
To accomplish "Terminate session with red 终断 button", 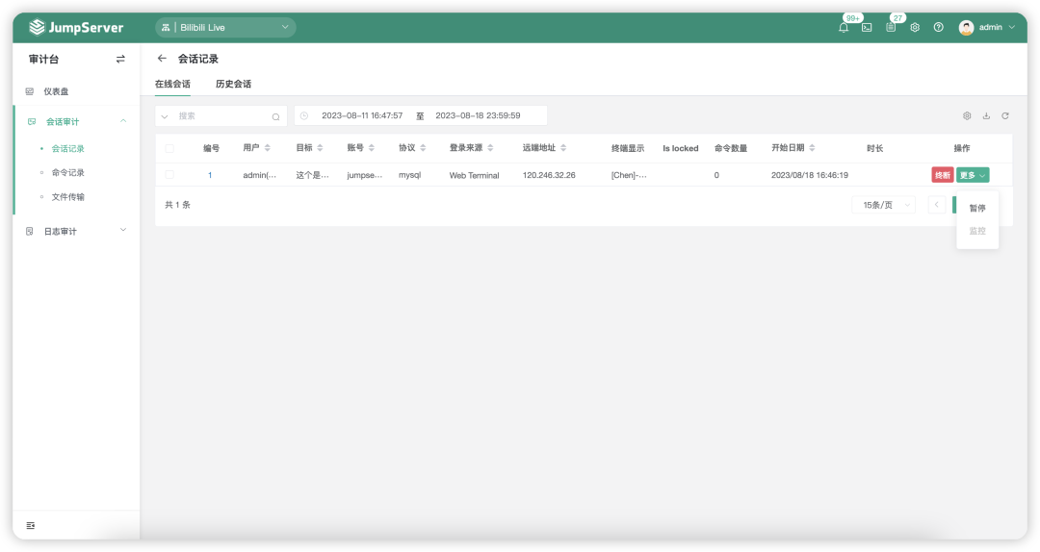I will pos(943,175).
